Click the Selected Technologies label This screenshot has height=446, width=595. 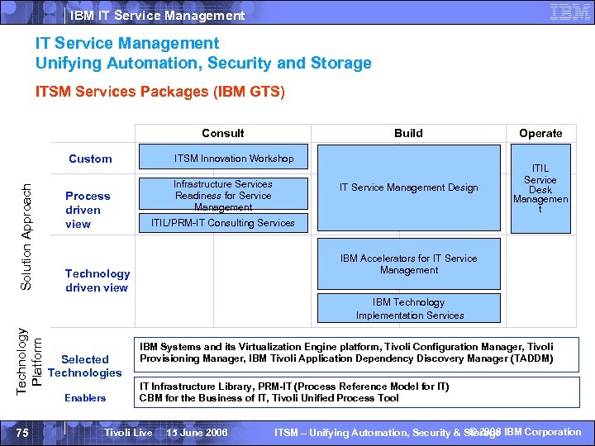[x=84, y=366]
